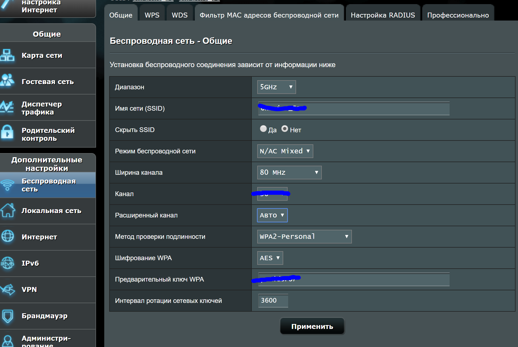Viewport: 518px width, 347px height.
Task: Switch to the Профессионально tab
Action: tap(458, 15)
